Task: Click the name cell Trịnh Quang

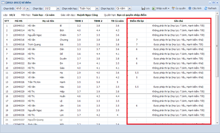Action: [x=34, y=45]
